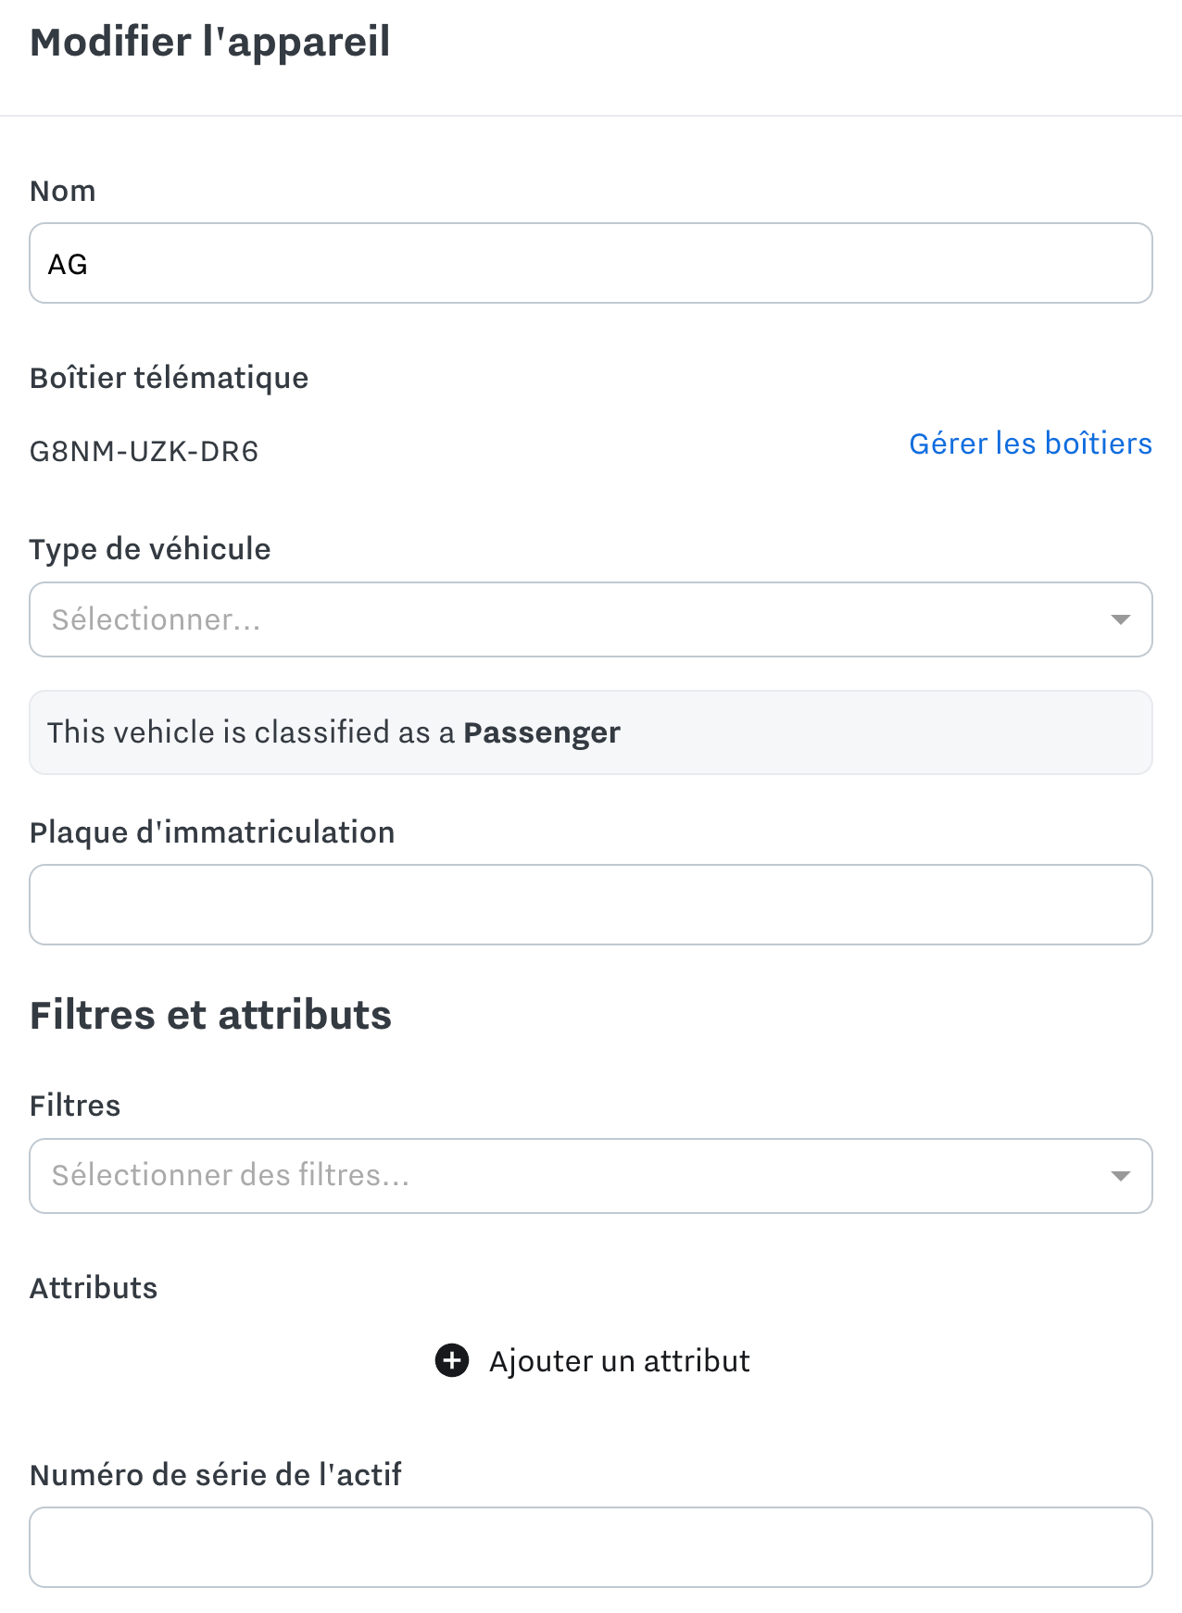Click the Plaque d'immatriculation input field
Screen dimensions: 1182x1613
coord(591,905)
